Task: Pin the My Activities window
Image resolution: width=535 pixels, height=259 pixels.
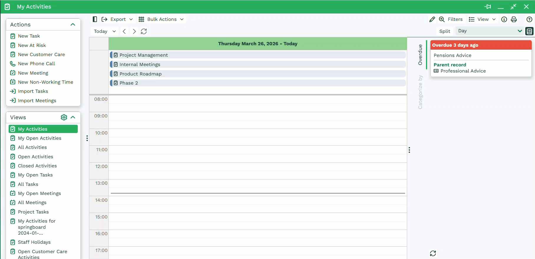Action: [x=488, y=7]
